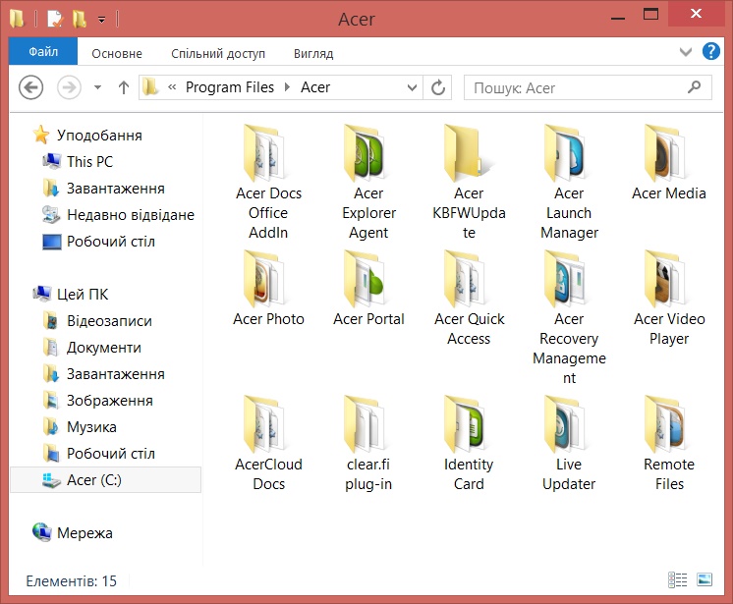Select the Acer (C:) drive
Viewport: 733px width, 604px height.
106,479
